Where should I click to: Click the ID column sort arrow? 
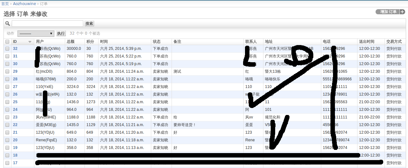[x=30, y=42]
